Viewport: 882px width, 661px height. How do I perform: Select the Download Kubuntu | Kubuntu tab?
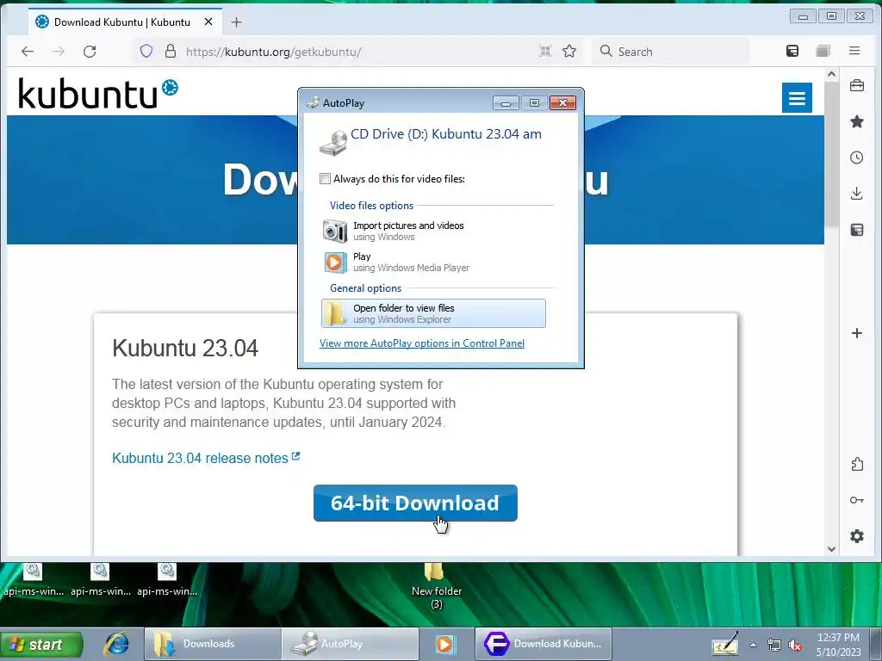[125, 22]
